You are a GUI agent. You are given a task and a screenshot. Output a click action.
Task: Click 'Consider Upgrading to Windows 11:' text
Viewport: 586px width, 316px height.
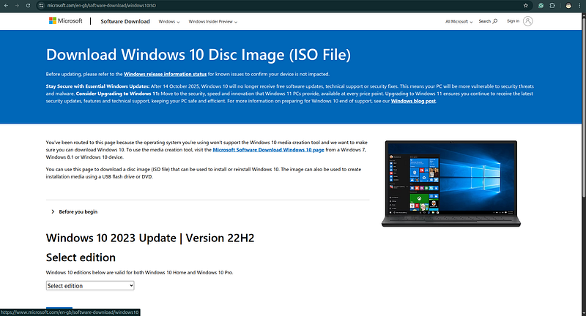[x=118, y=94]
